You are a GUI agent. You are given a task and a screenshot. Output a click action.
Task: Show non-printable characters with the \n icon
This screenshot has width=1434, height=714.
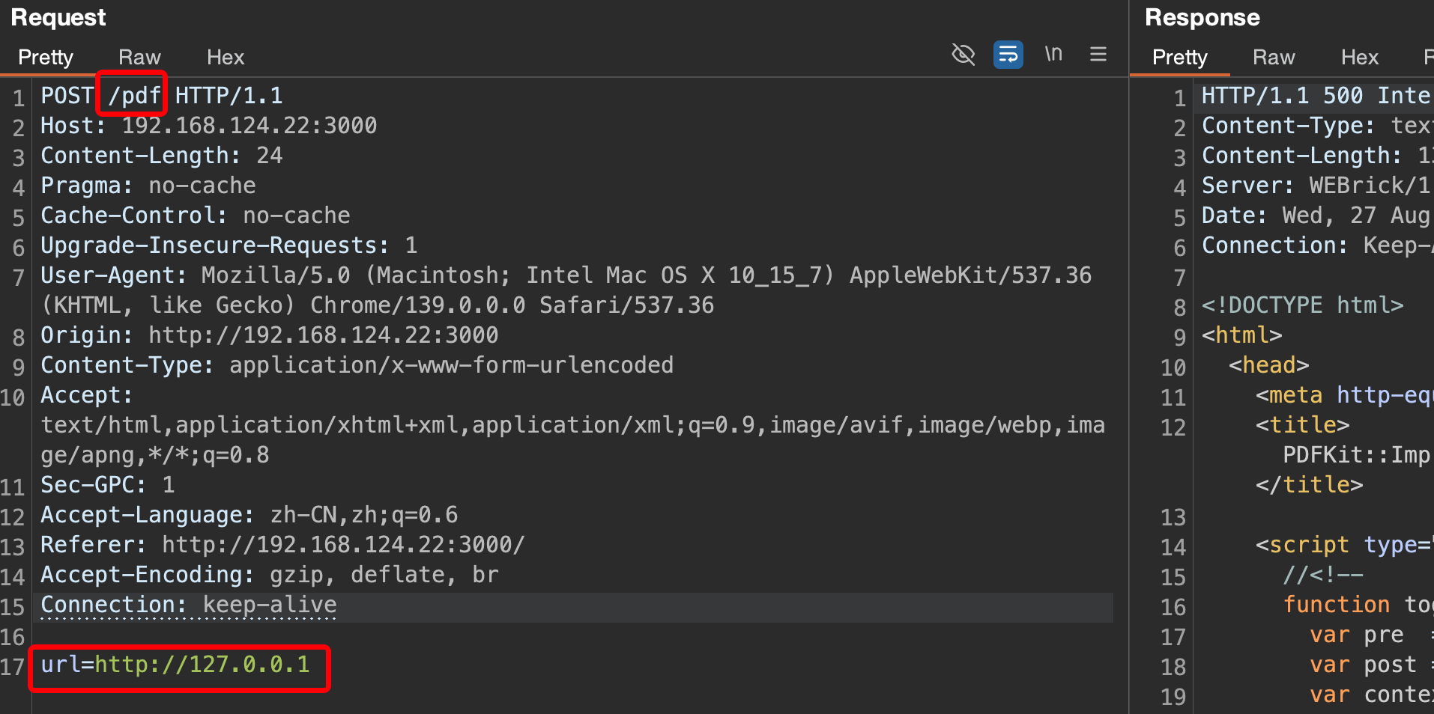pos(1053,55)
